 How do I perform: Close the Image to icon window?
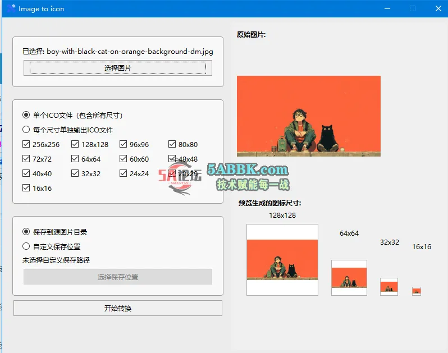pos(438,8)
